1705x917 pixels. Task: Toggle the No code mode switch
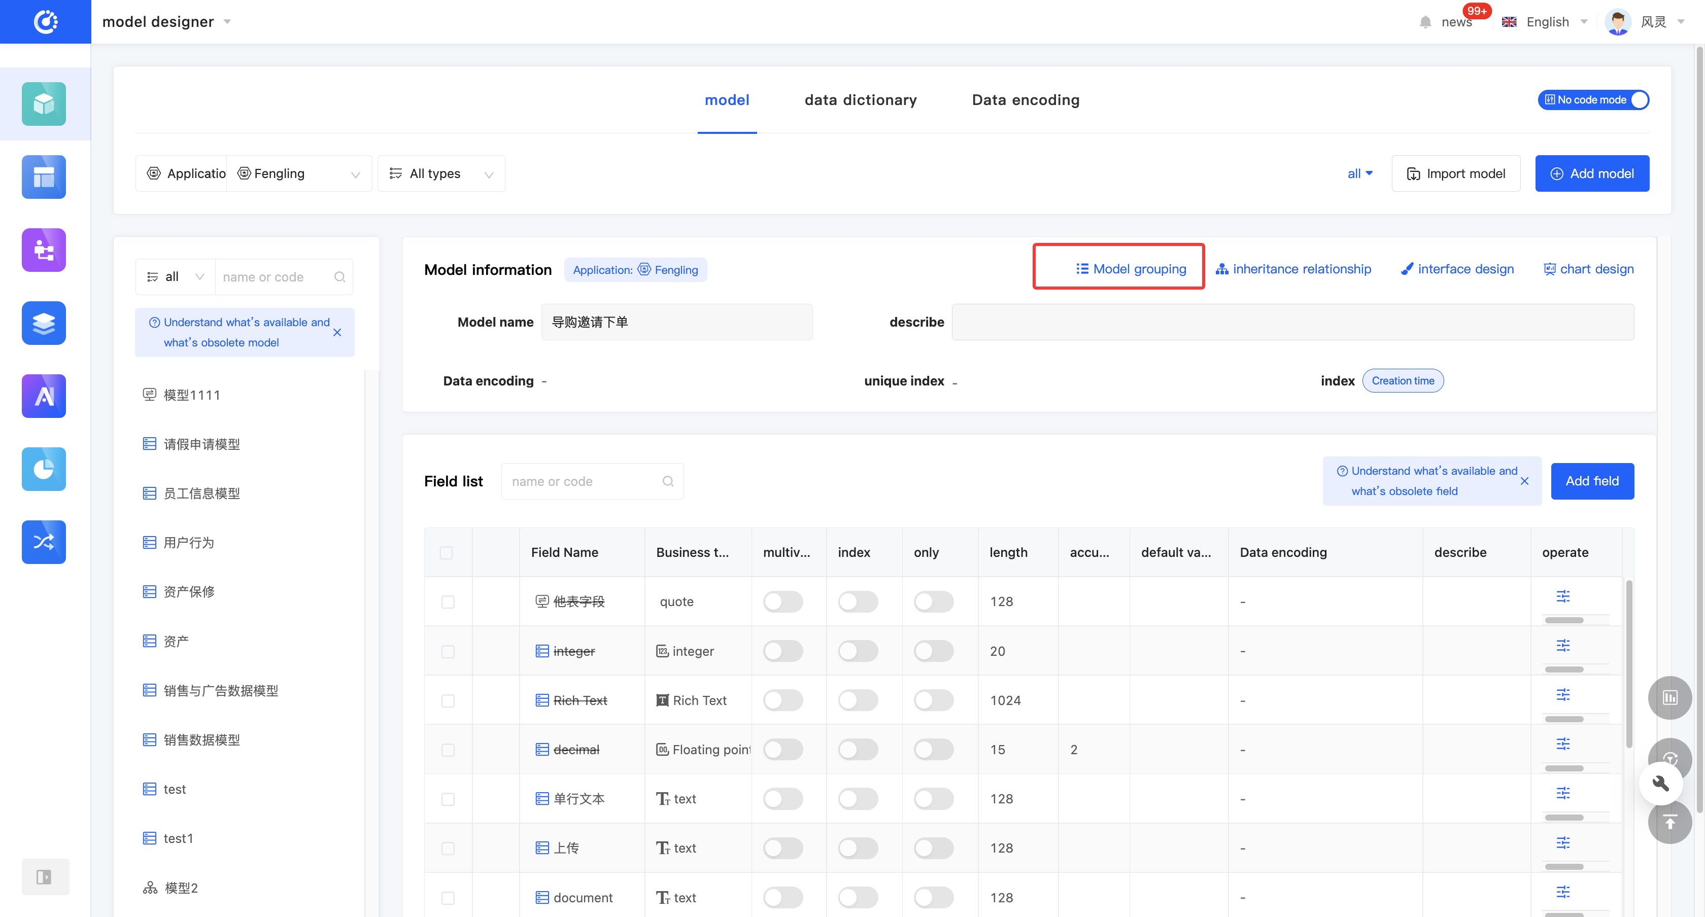click(x=1592, y=100)
